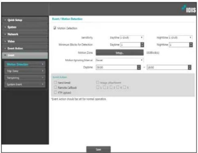Check remote callback box number 1

point(98,87)
